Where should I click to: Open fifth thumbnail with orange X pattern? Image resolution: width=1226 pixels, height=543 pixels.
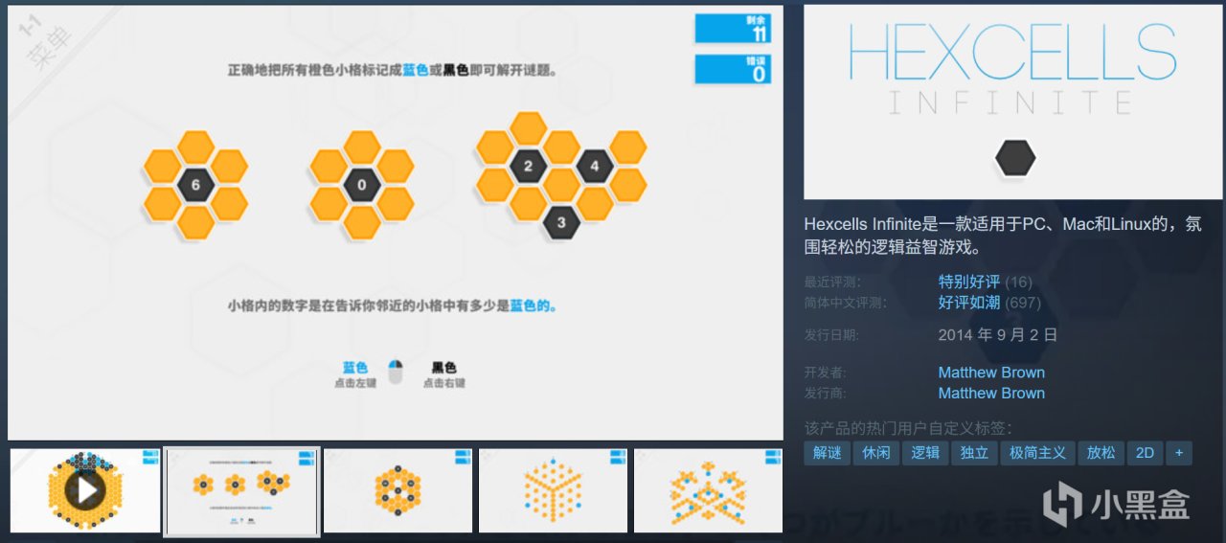708,490
